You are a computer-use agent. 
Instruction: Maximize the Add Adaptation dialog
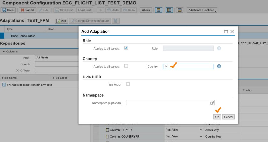[x=226, y=32]
